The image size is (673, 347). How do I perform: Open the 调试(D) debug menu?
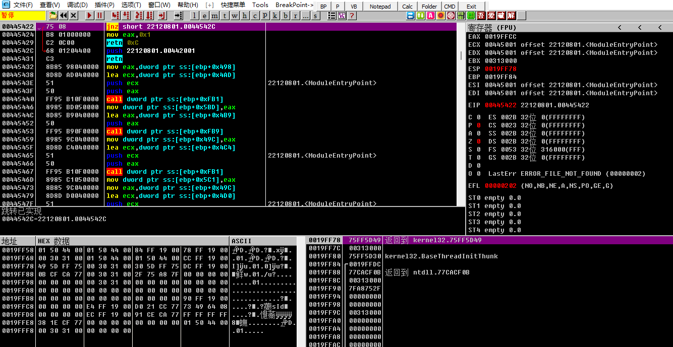pyautogui.click(x=77, y=5)
